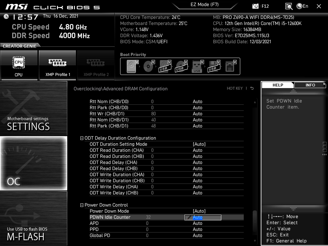Click the CREATOR GENIE label

(x=20, y=46)
